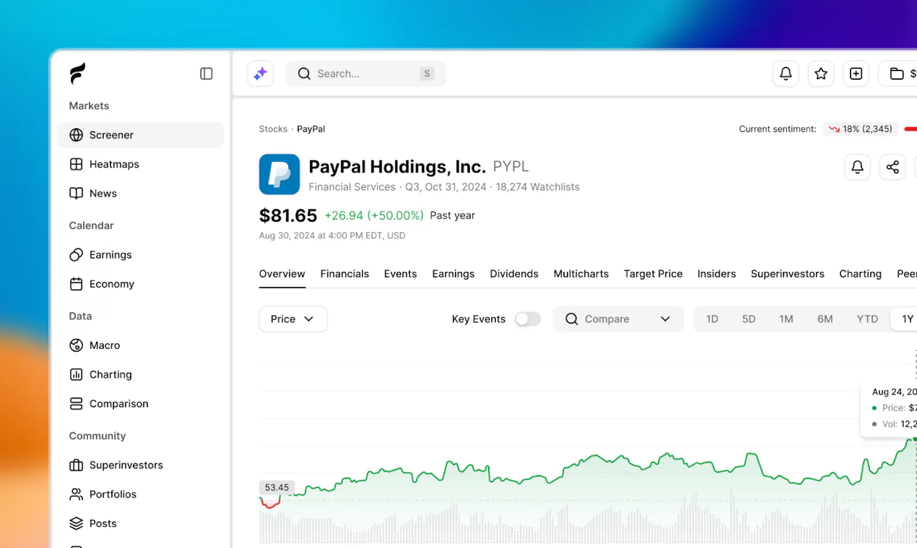The image size is (917, 548).
Task: Toggle the Key Events switch
Action: [527, 319]
